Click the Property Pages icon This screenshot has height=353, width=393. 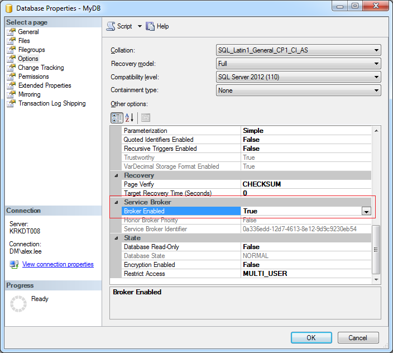tap(146, 118)
